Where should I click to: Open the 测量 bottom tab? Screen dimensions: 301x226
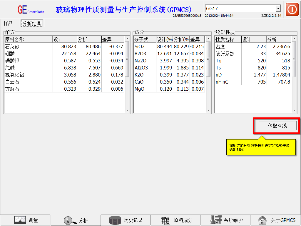coord(25,220)
